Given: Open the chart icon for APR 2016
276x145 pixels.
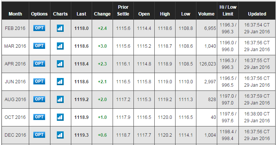Looking at the screenshot, I should click(60, 64).
